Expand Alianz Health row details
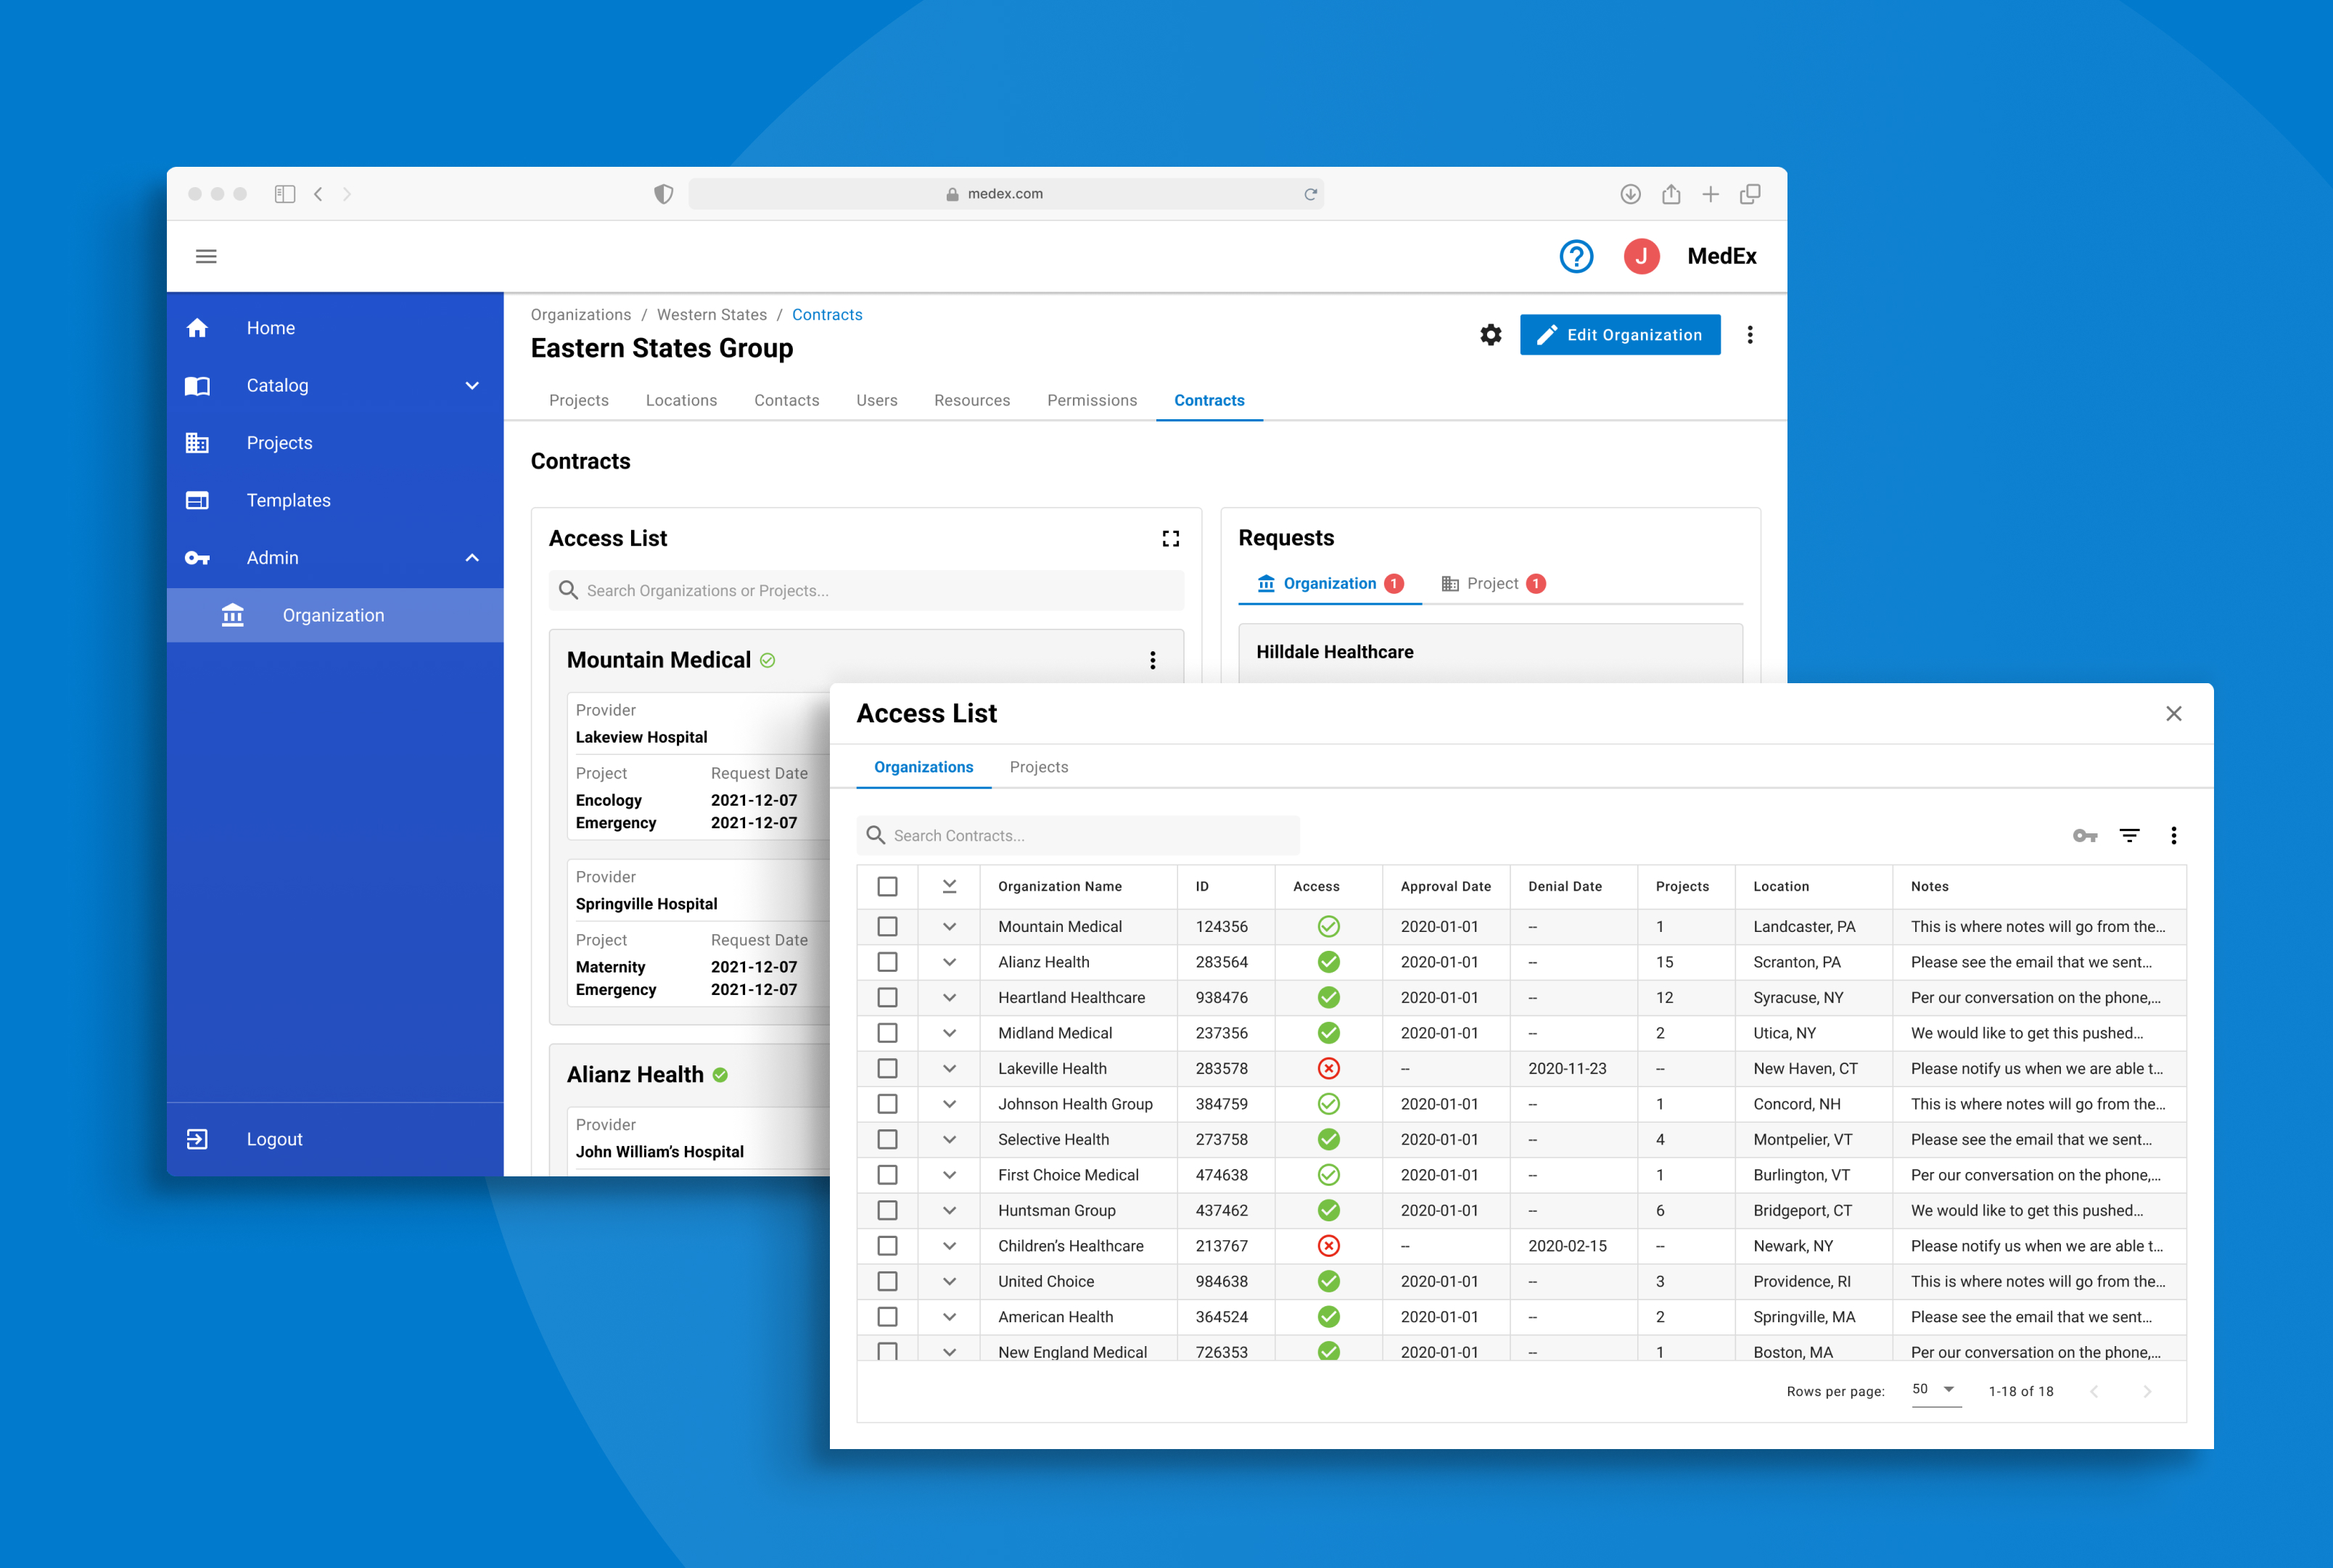The height and width of the screenshot is (1568, 2333). coord(949,962)
